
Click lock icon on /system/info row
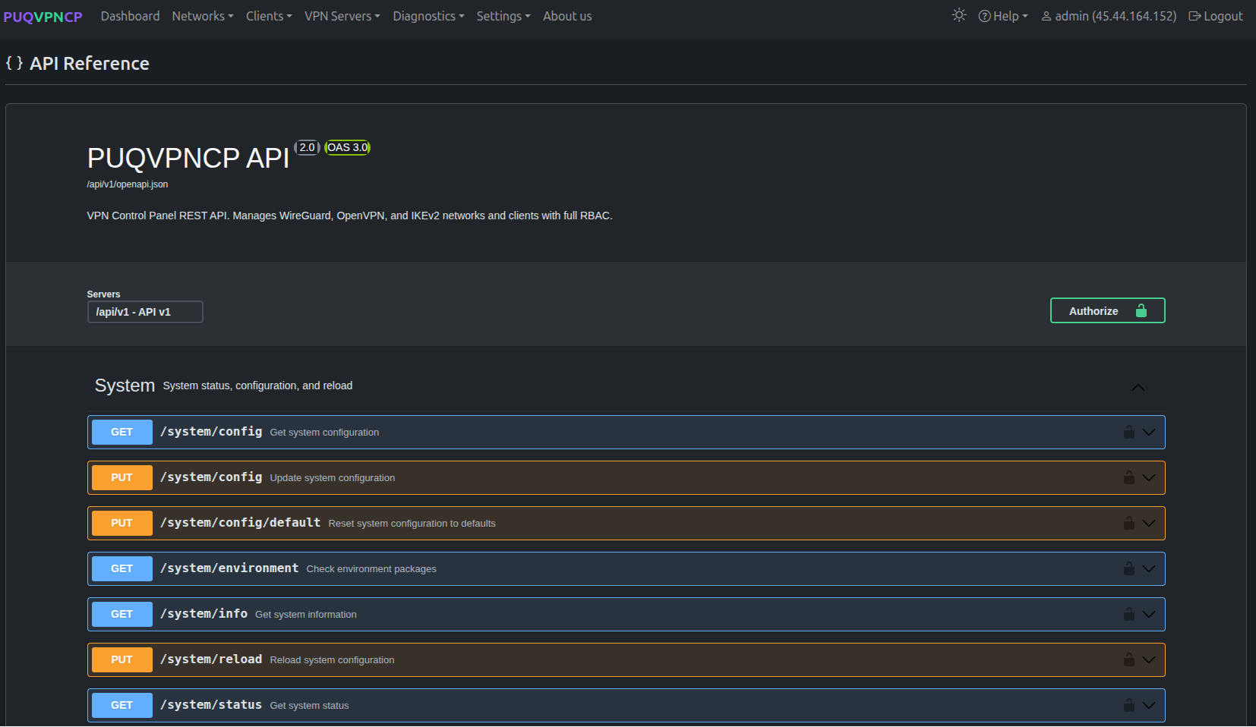[1129, 614]
